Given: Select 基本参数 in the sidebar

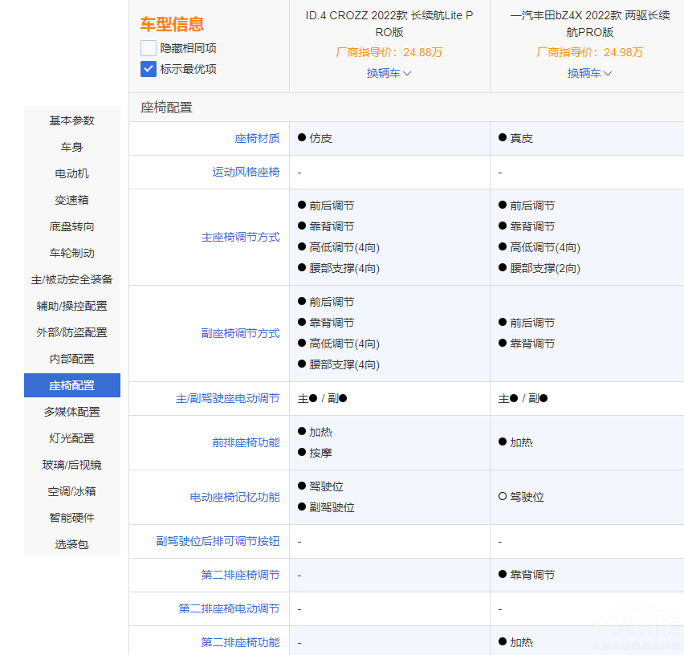Looking at the screenshot, I should pyautogui.click(x=72, y=120).
